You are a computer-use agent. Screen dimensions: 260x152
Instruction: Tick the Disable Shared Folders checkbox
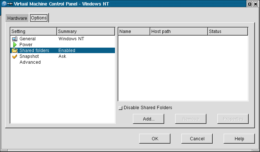[120, 108]
